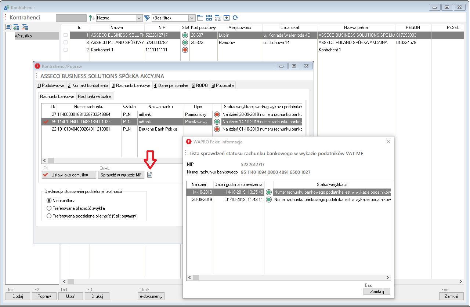
Task: Open verification history document icon beside Sprawdź w wykazie MF
Action: [149, 175]
